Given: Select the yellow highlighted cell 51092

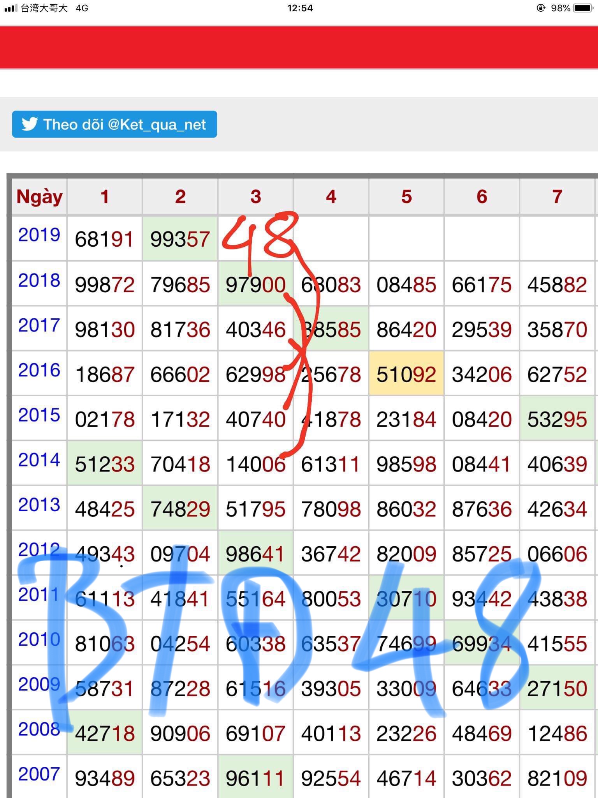Looking at the screenshot, I should 406,374.
